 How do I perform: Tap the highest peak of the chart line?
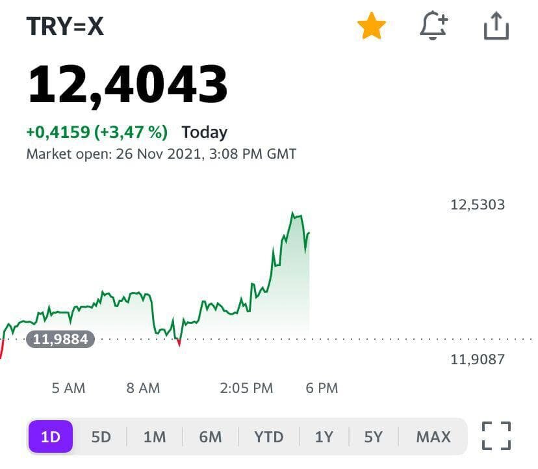click(x=293, y=213)
